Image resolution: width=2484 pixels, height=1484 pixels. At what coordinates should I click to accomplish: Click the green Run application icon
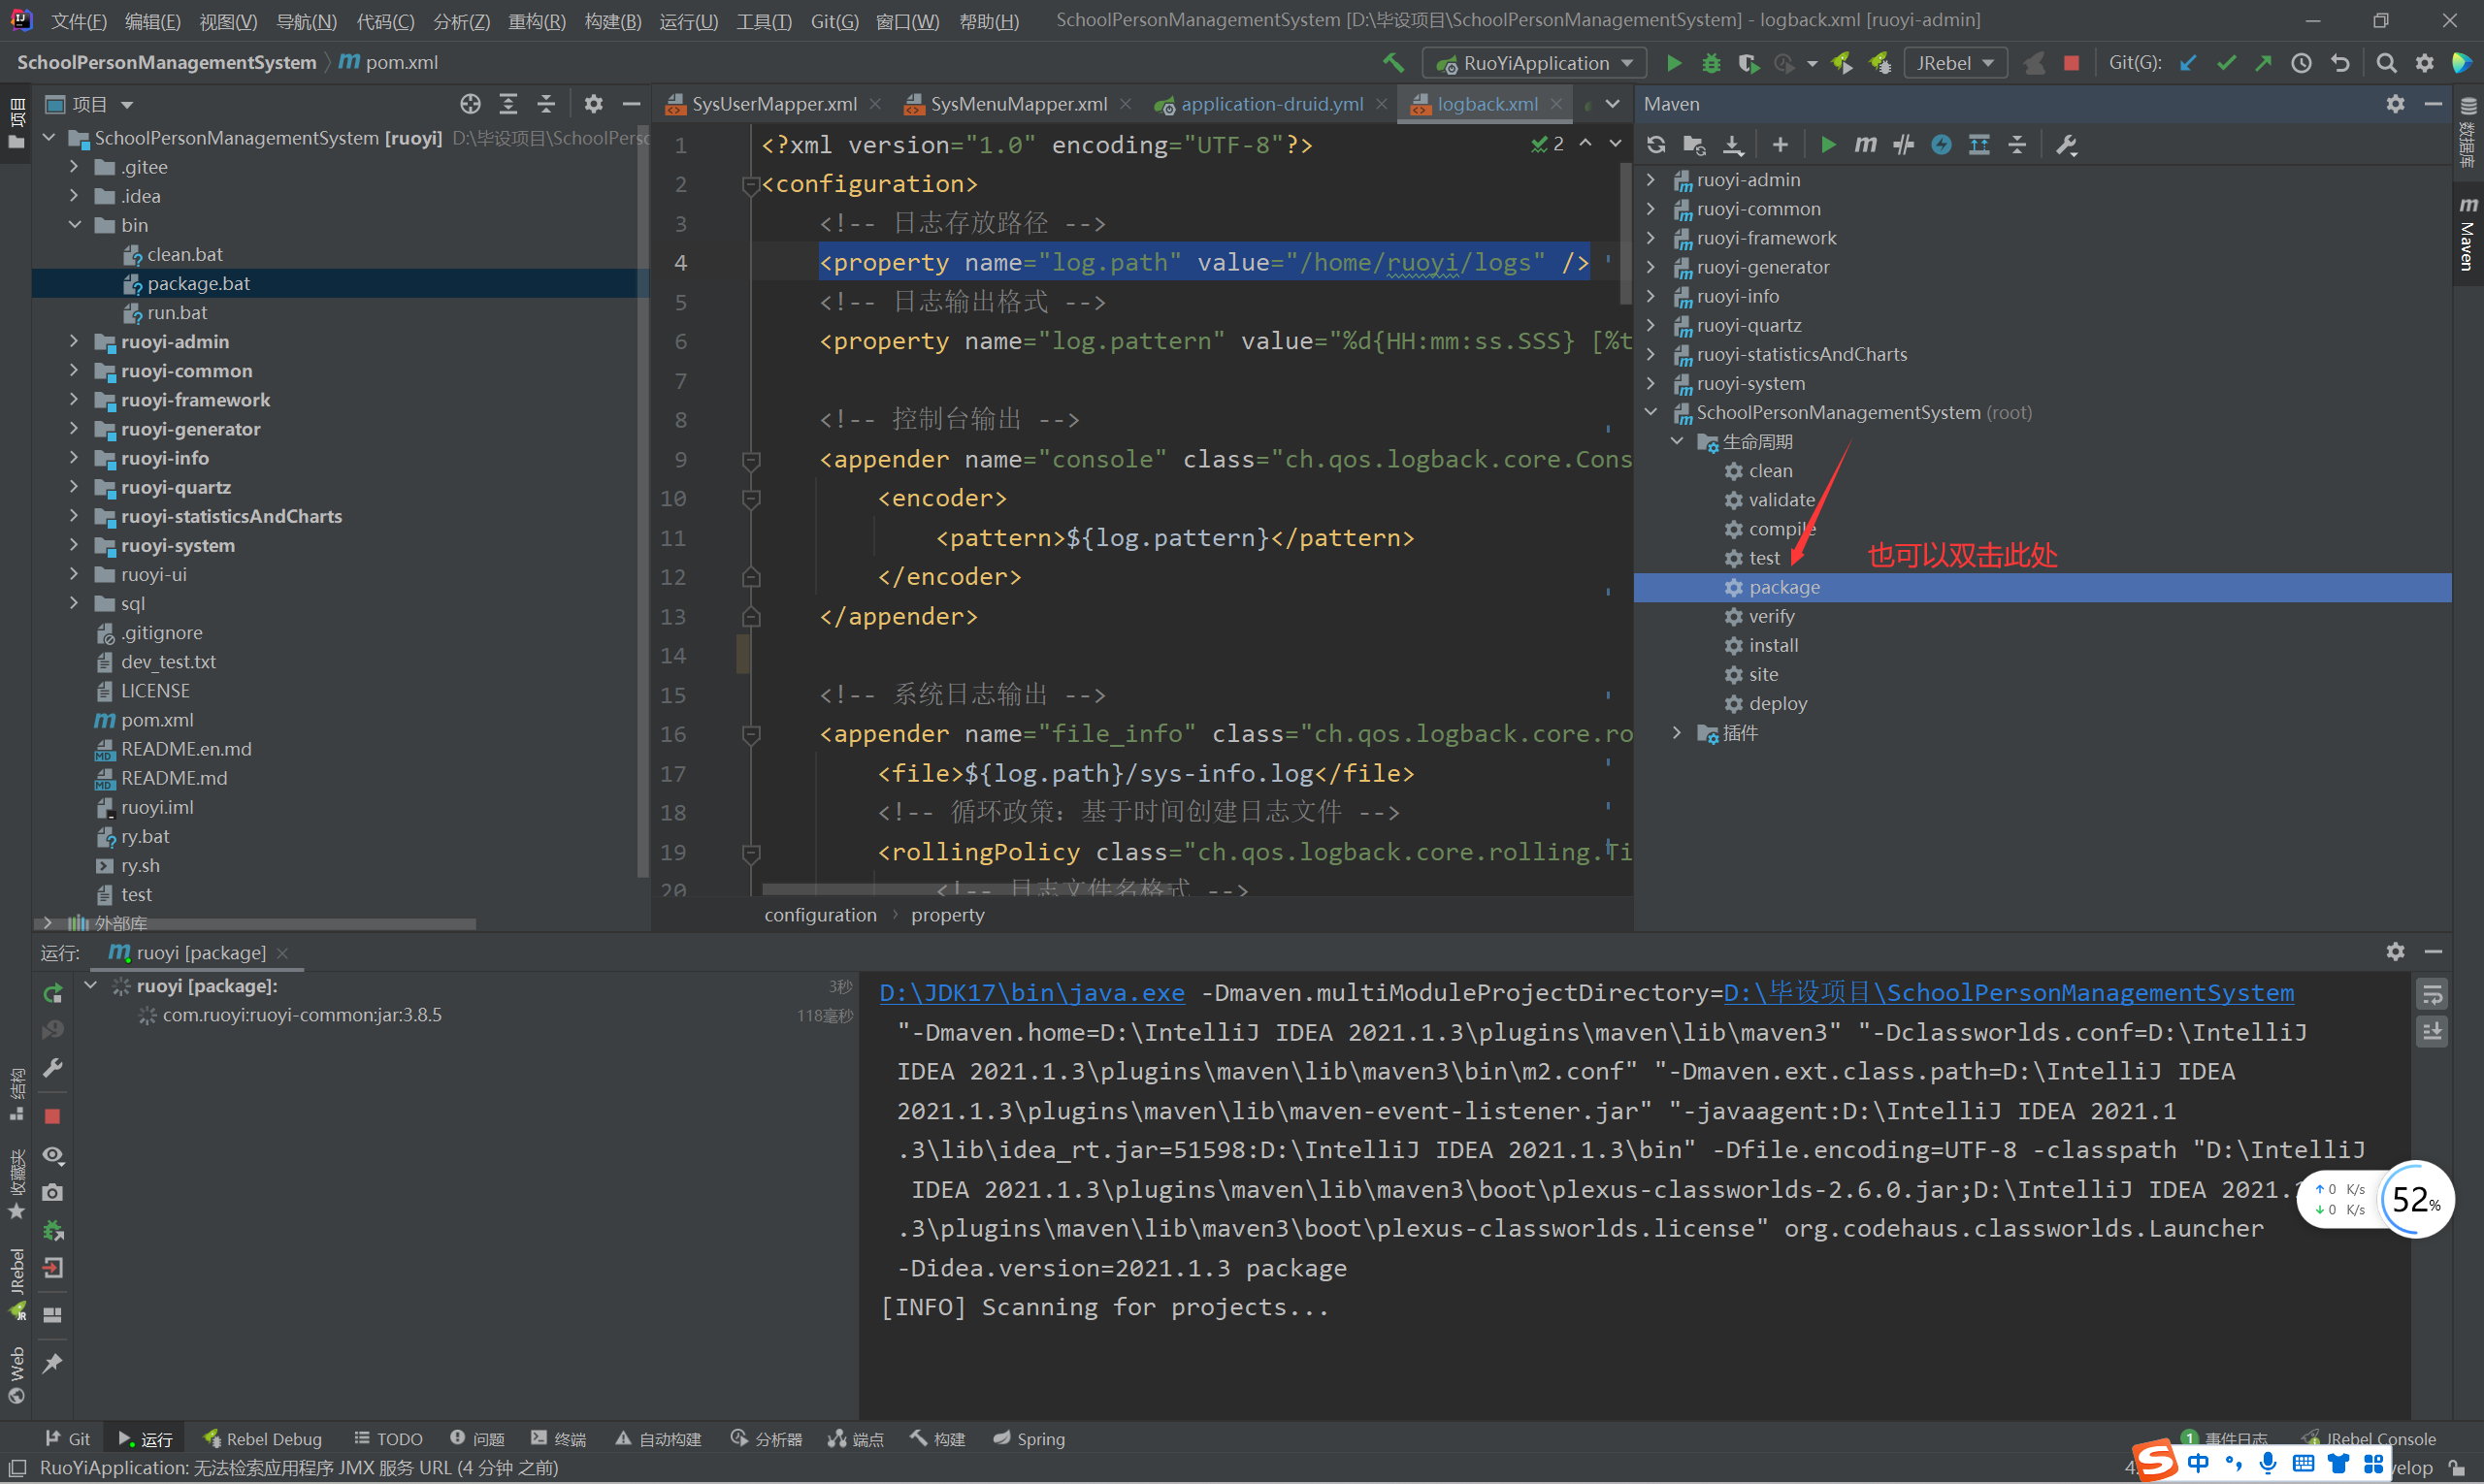click(1674, 63)
